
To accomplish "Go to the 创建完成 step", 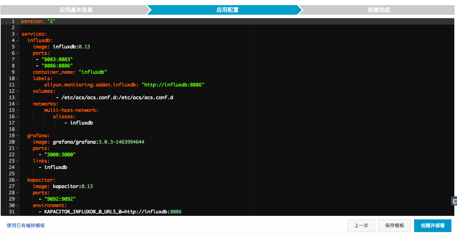I will pos(378,10).
